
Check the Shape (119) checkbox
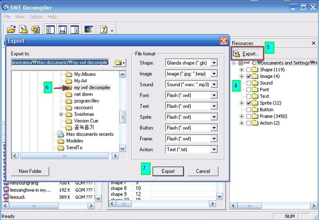click(x=248, y=70)
